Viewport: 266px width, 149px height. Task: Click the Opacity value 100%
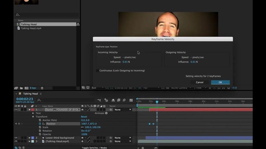point(84,134)
